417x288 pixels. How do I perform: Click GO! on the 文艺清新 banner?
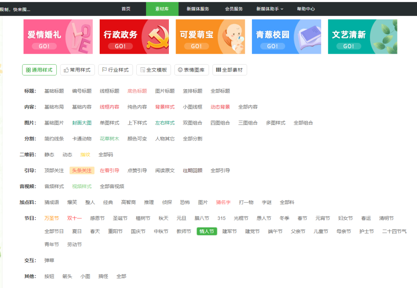coord(348,46)
